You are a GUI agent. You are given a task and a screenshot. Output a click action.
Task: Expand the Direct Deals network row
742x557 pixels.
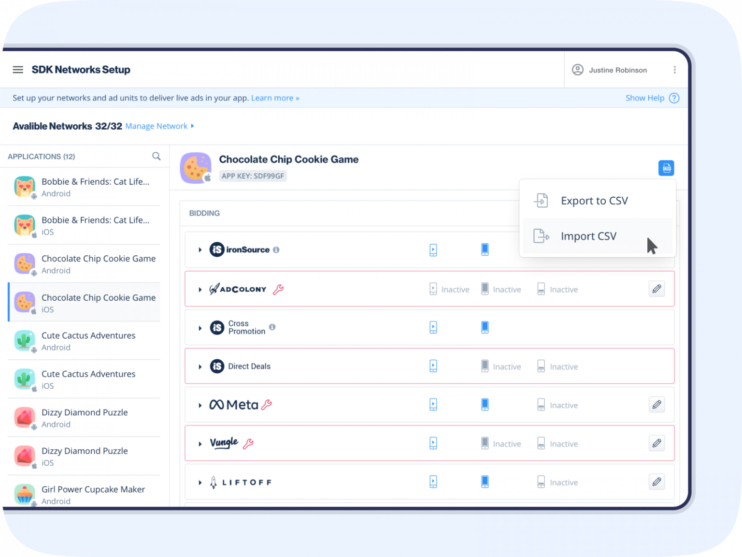coord(200,366)
